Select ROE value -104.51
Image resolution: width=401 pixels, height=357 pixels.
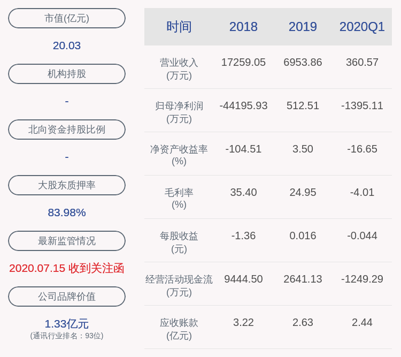point(243,149)
